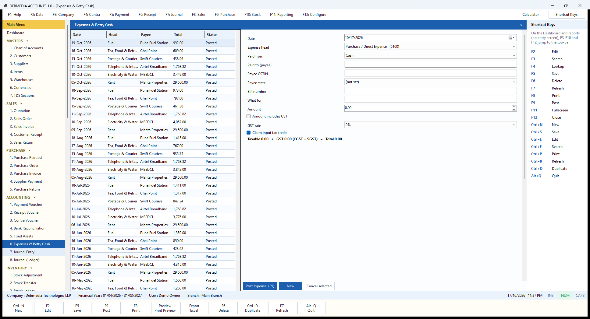Click the Cancel selected button
590x319 pixels.
tap(319, 286)
